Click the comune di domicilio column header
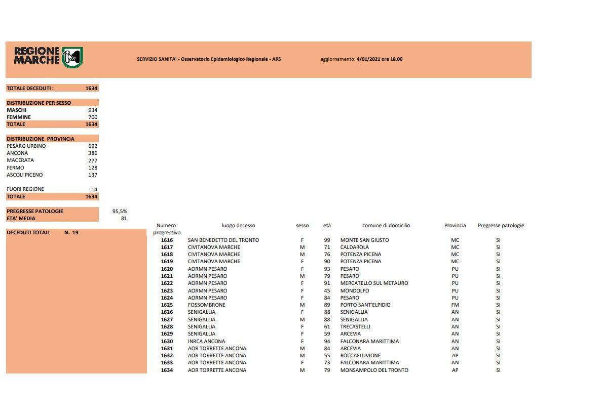This screenshot has width=603, height=419. (x=386, y=225)
